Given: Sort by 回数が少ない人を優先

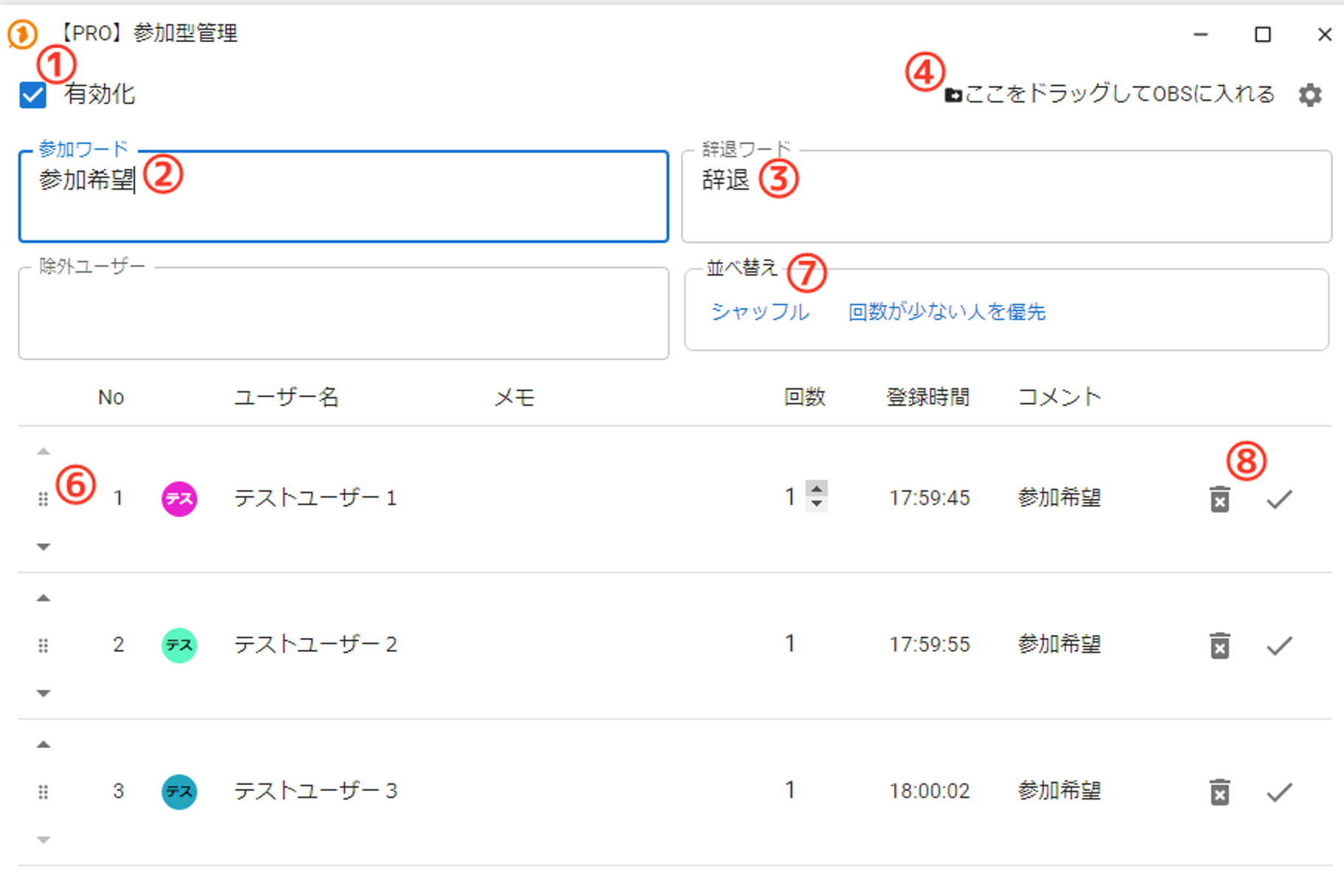Looking at the screenshot, I should pos(946,312).
